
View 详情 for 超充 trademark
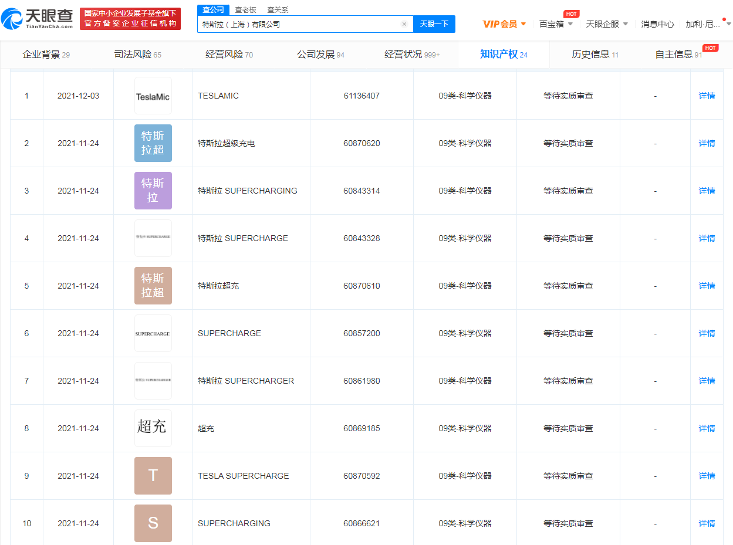pyautogui.click(x=707, y=428)
